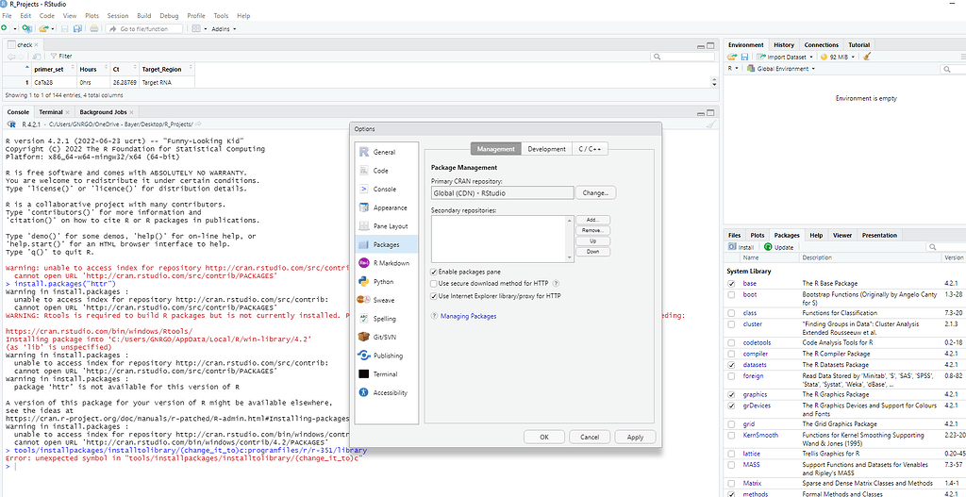Open the Addins dropdown
Viewport: 966px width, 497px height.
click(223, 28)
